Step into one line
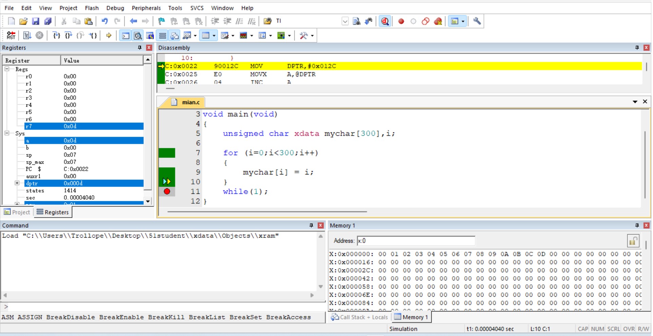The image size is (653, 336). click(x=56, y=35)
